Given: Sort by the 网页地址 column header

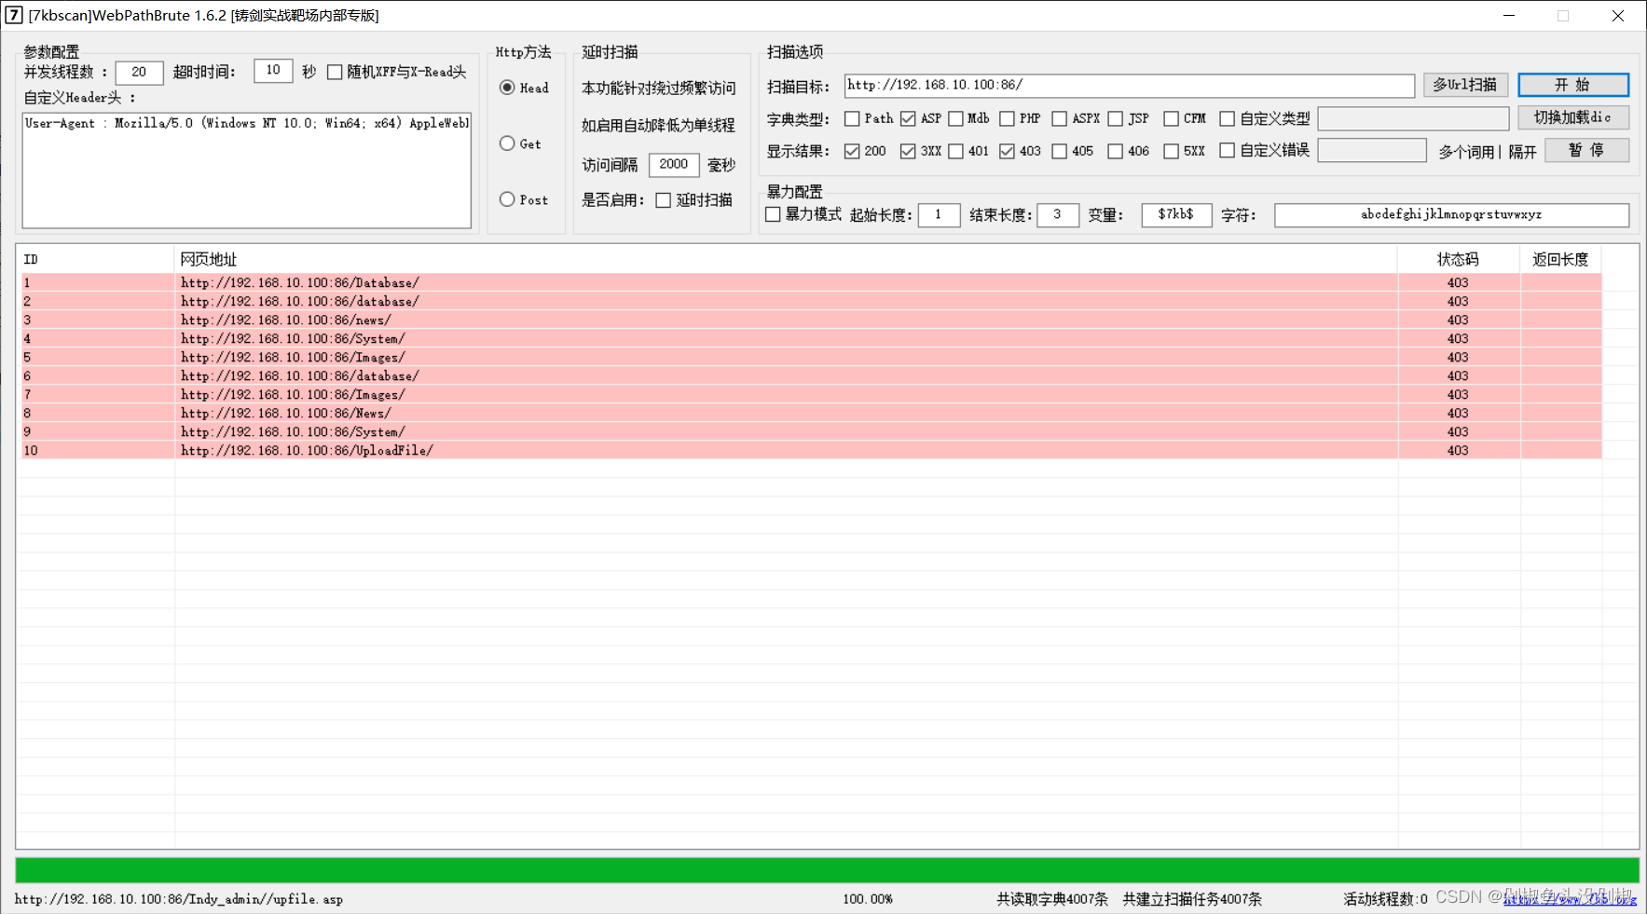Looking at the screenshot, I should tap(786, 259).
